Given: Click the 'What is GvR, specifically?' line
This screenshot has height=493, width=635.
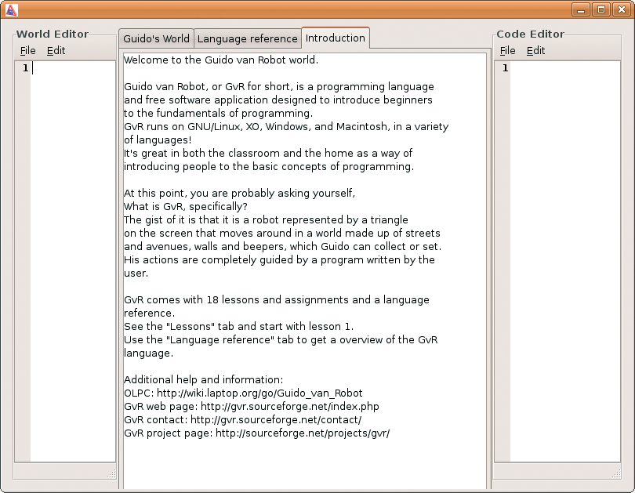Looking at the screenshot, I should (x=186, y=206).
